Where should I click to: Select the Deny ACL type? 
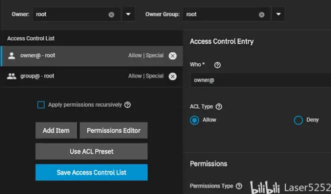[298, 120]
